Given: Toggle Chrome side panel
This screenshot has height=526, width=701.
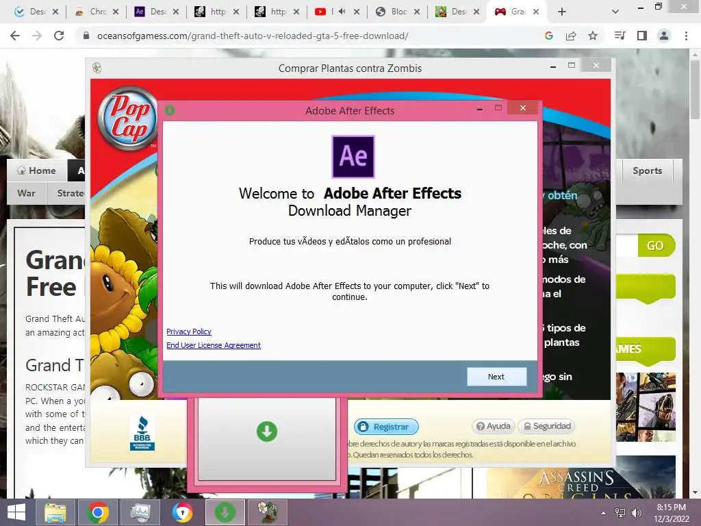Looking at the screenshot, I should click(642, 36).
